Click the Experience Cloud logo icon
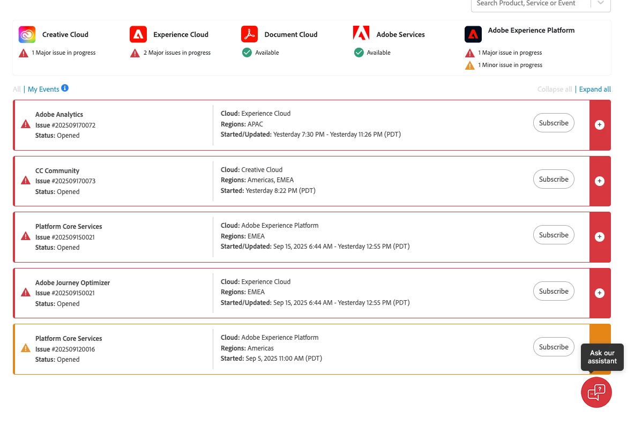 138,34
